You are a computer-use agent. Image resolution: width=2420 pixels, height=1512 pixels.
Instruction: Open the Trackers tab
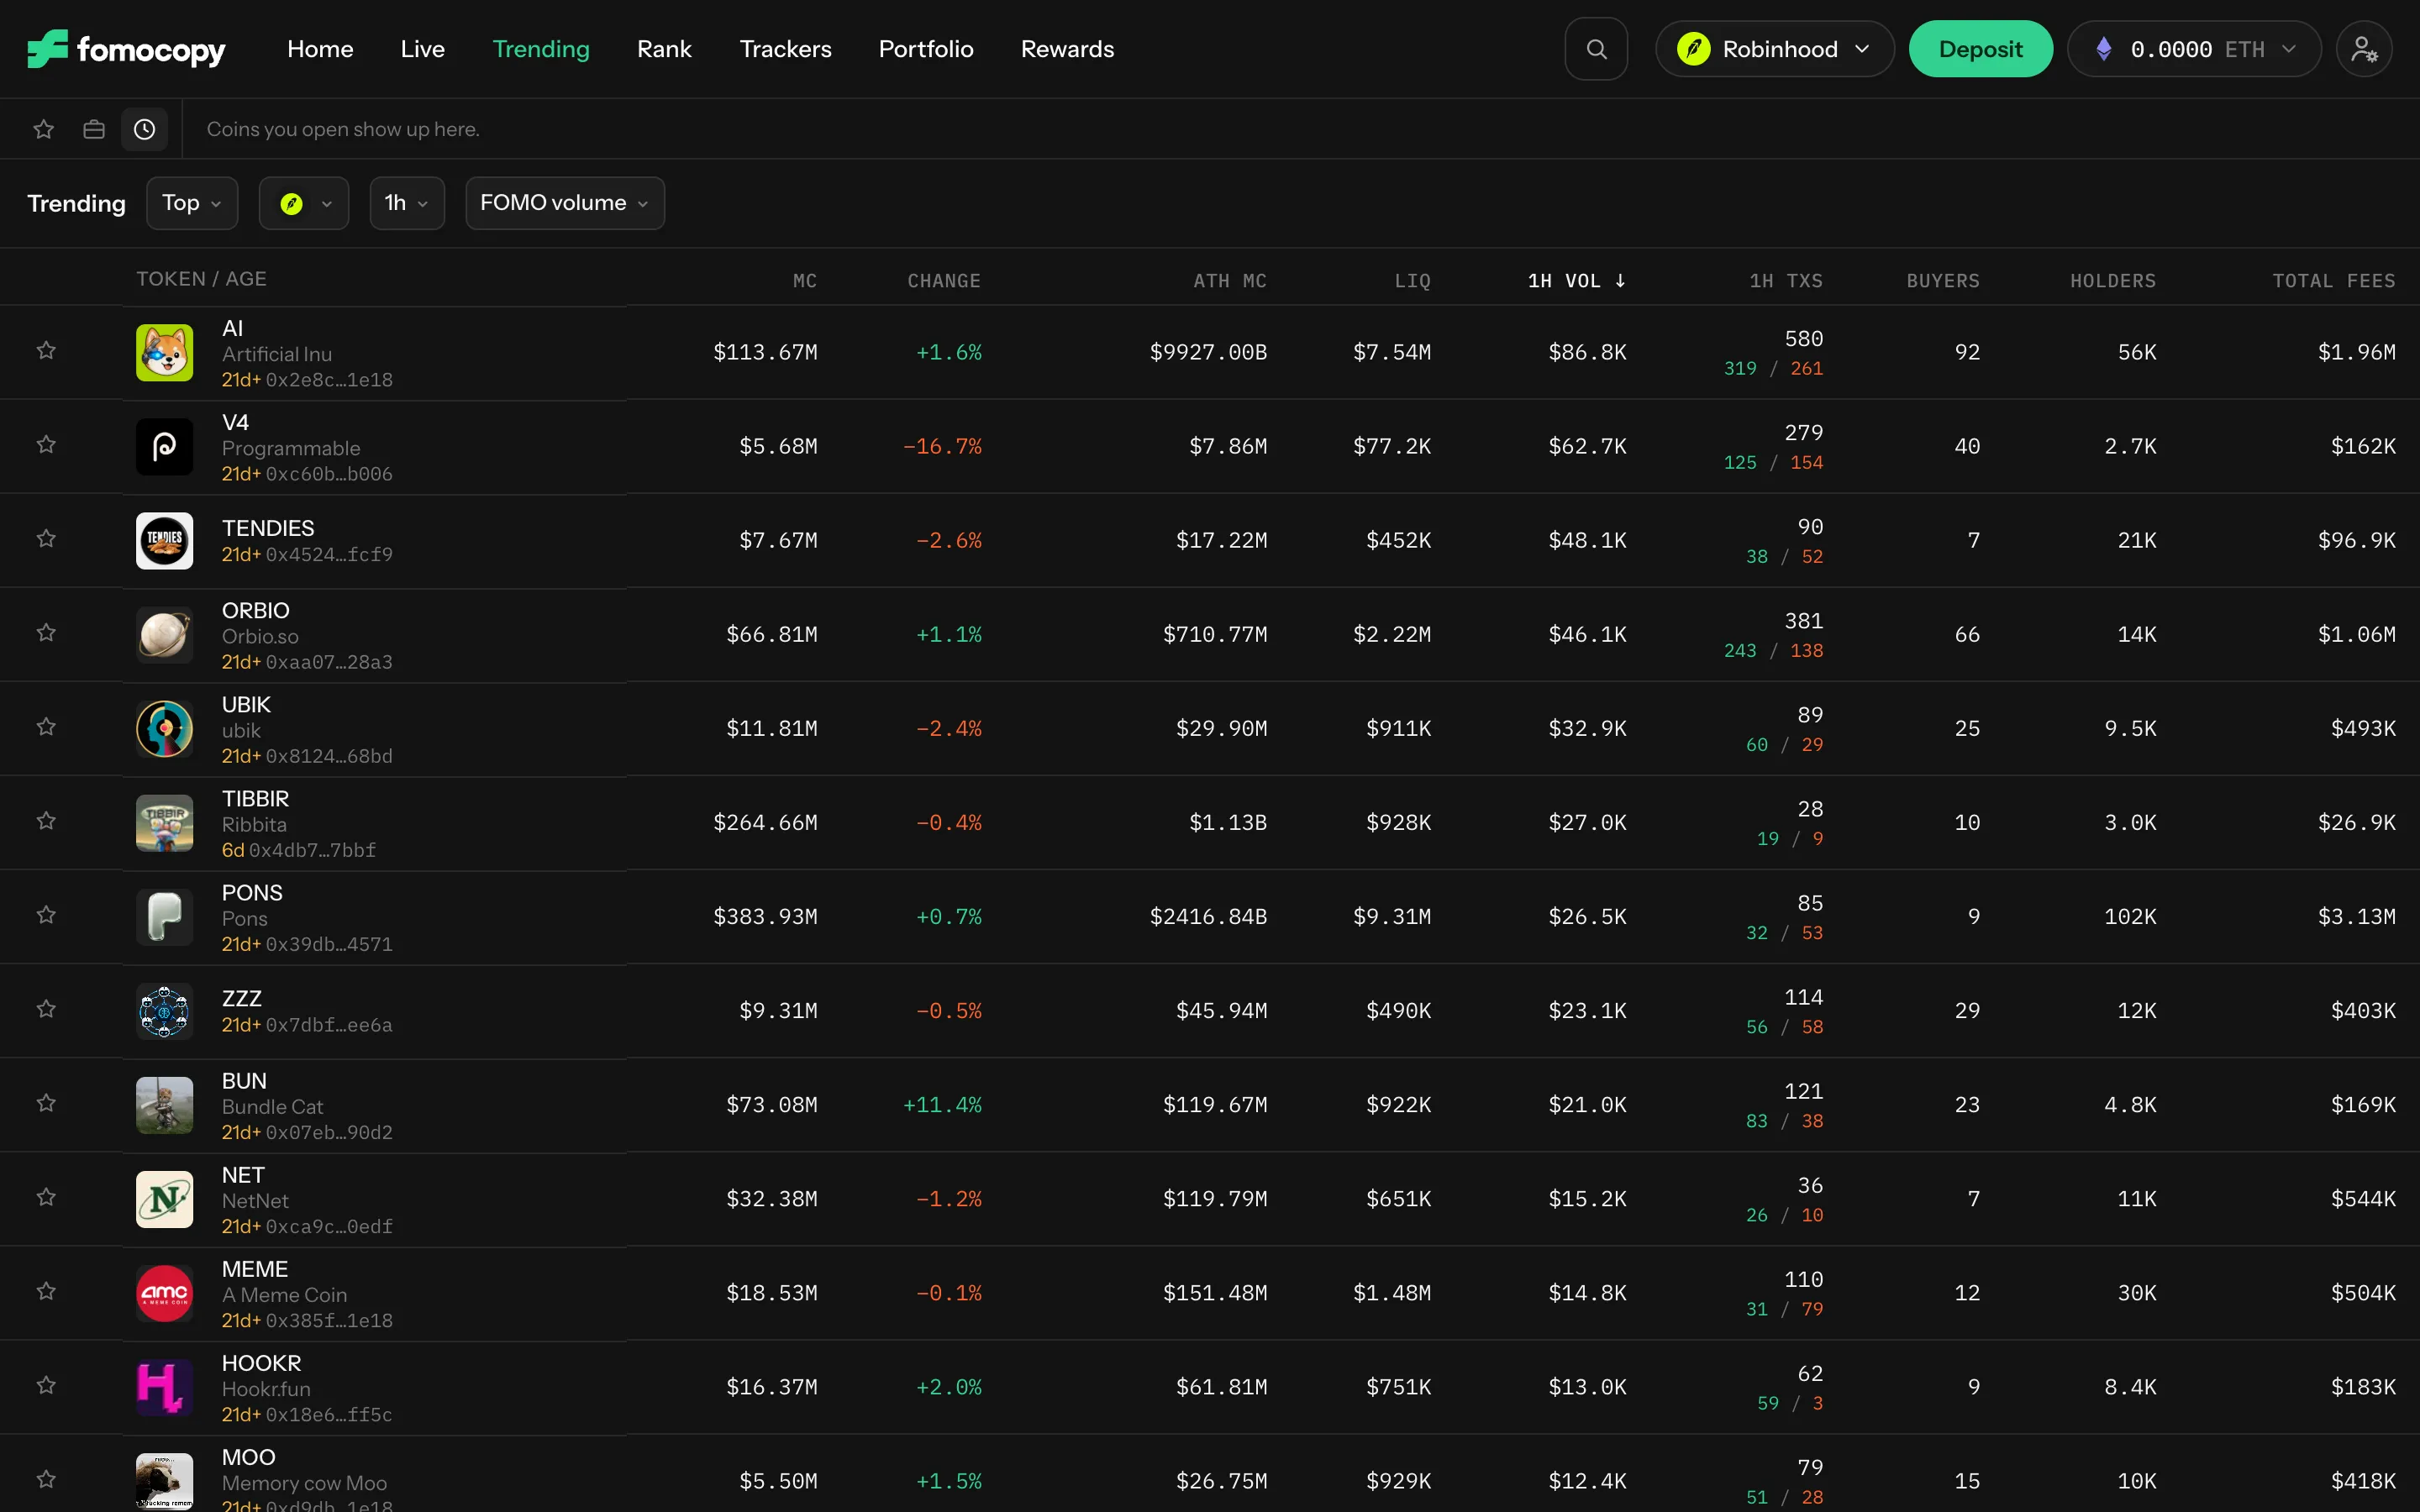(x=785, y=49)
